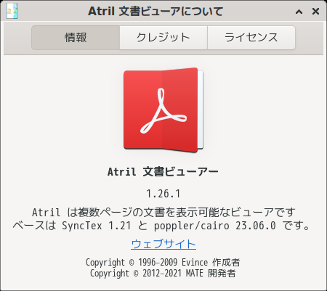
Task: Close the Atril about dialog
Action: click(x=315, y=11)
